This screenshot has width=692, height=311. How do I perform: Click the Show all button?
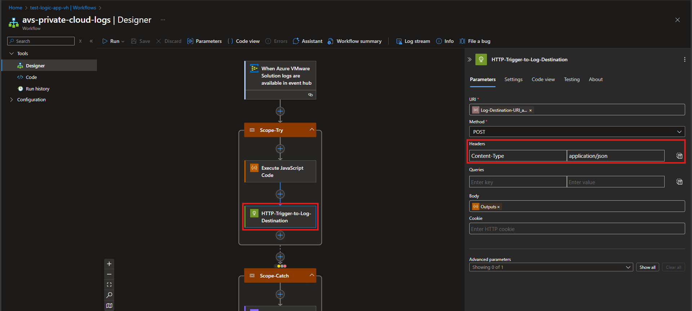click(x=647, y=267)
